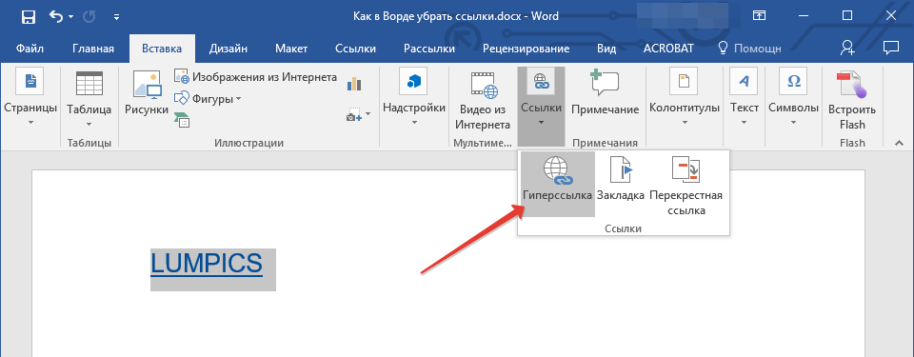This screenshot has height=357, width=914.
Task: Open the Макет tab
Action: pos(291,49)
